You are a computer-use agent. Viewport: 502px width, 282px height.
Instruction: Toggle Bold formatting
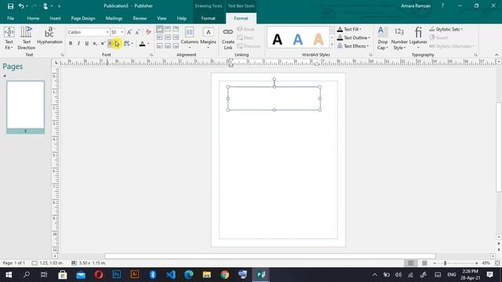pos(71,44)
